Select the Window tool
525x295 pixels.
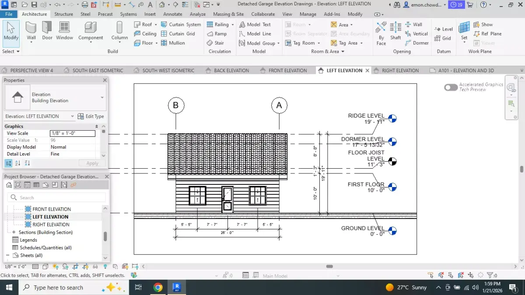tap(64, 31)
